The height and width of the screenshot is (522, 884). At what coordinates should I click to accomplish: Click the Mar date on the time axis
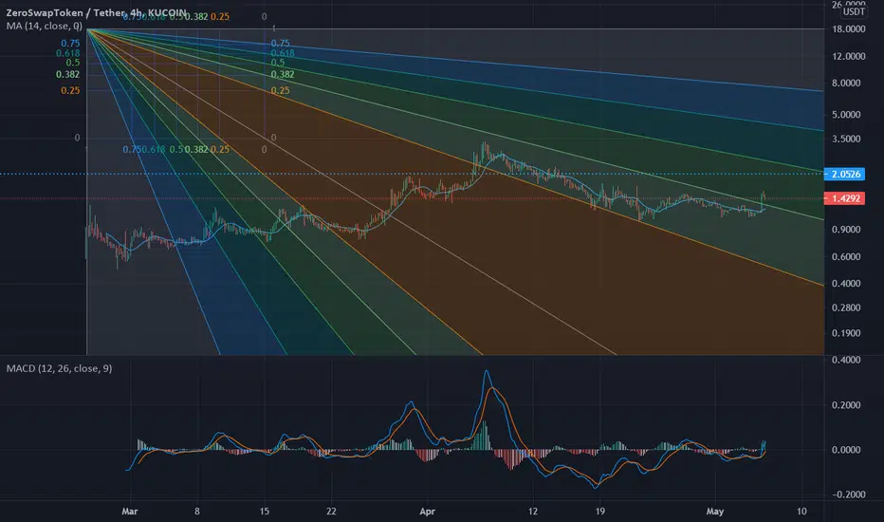(x=130, y=512)
